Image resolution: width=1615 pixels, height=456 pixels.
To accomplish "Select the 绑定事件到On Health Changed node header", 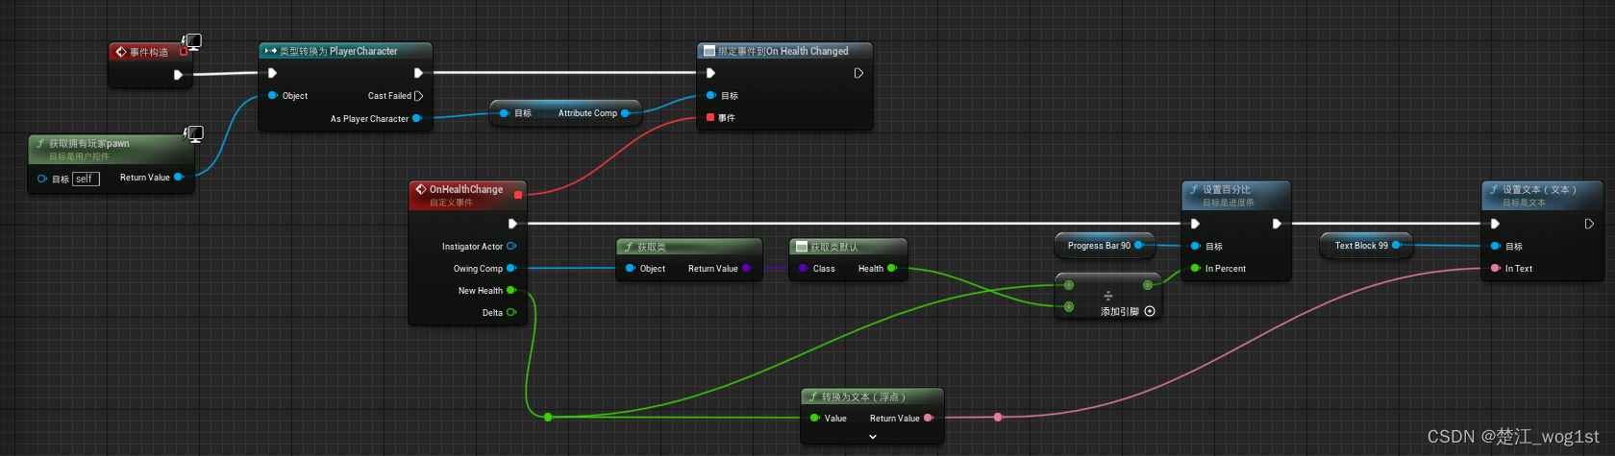I will (x=784, y=51).
